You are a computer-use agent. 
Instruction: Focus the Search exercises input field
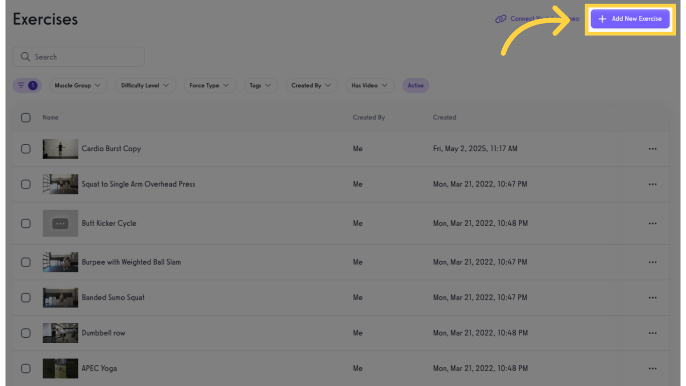[85, 57]
